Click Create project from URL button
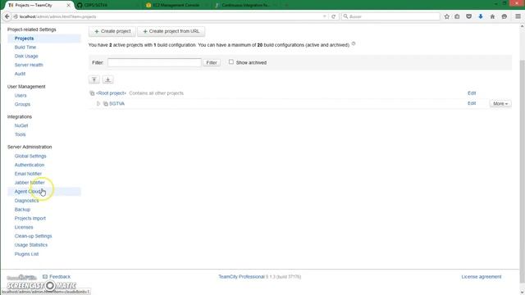The width and height of the screenshot is (525, 295). tap(171, 31)
